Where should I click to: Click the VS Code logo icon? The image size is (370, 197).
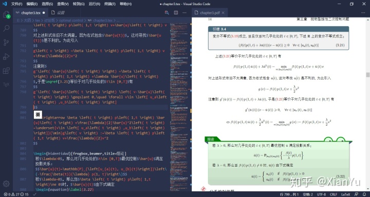tap(5, 4)
